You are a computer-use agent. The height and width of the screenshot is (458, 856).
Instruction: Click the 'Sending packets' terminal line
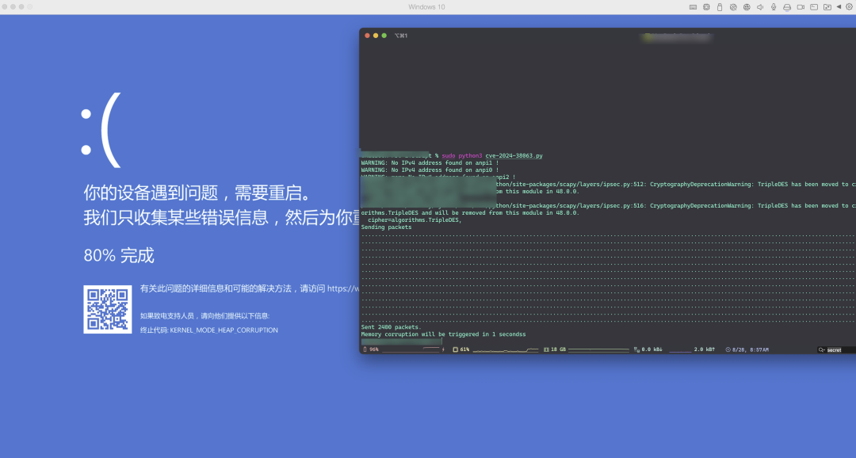[x=386, y=227]
